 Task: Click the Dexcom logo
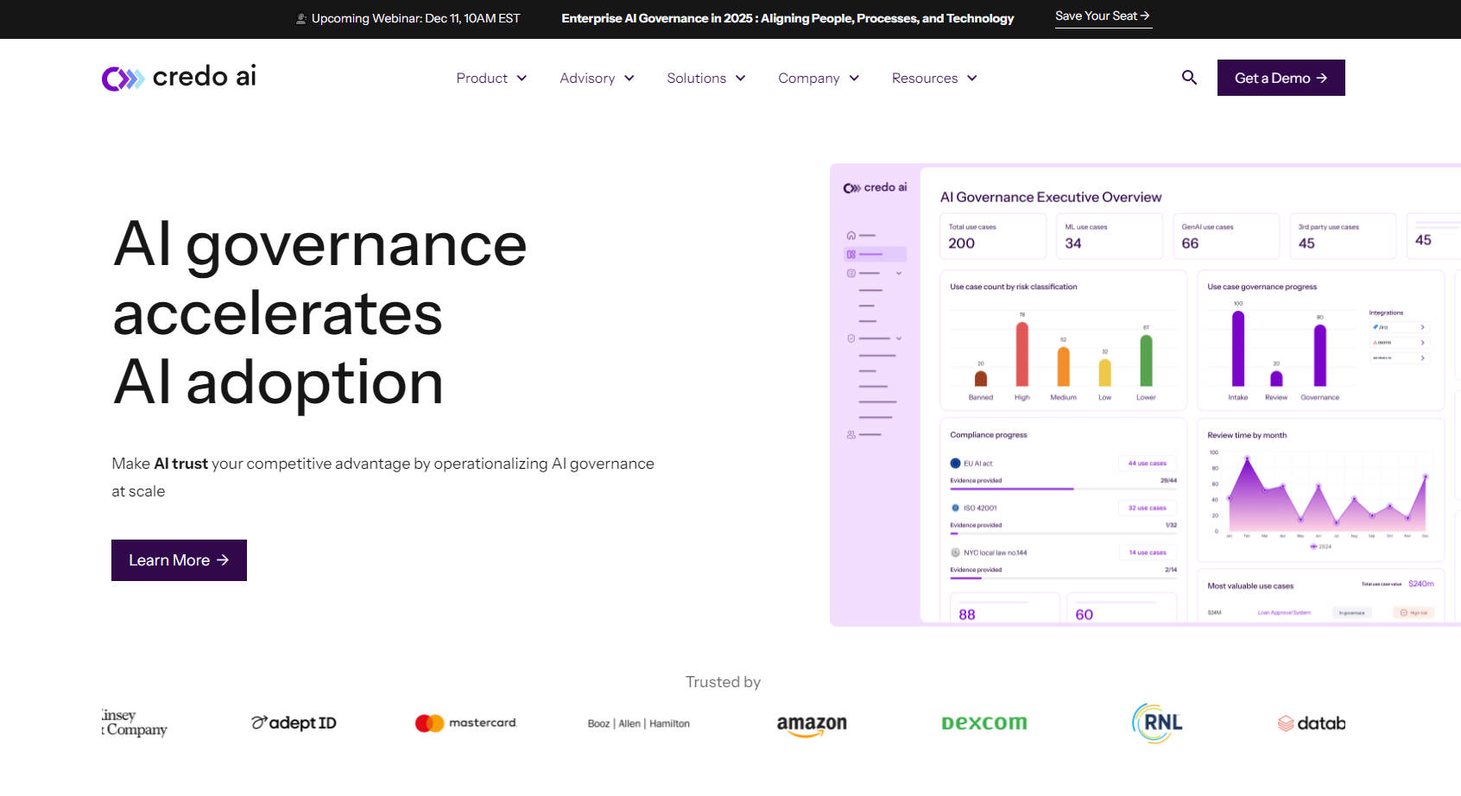pos(983,723)
